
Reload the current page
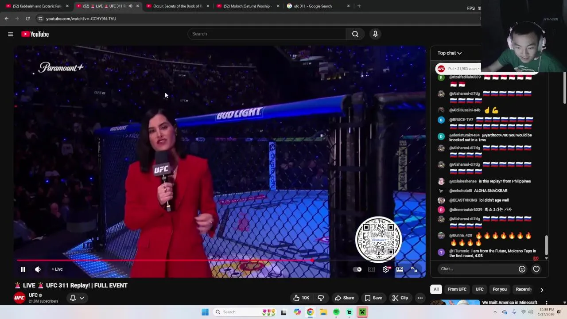click(27, 19)
